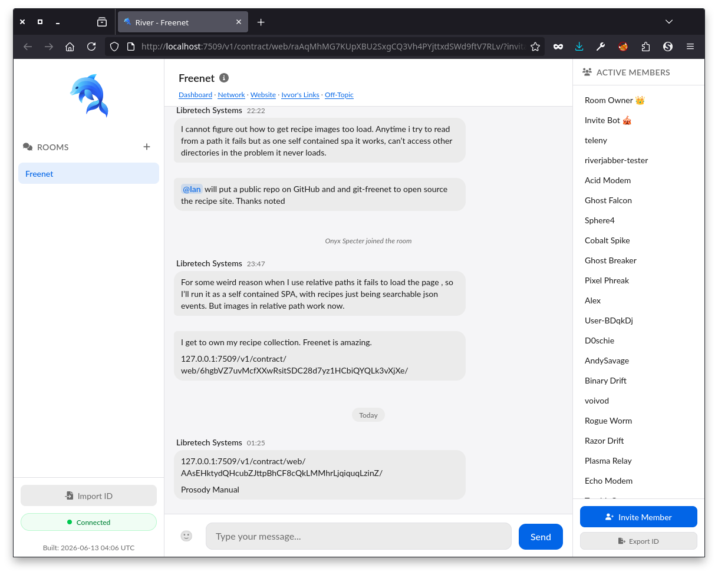Screen dimensions: 718x575
Task: Open Ivvor's Links
Action: pos(300,95)
